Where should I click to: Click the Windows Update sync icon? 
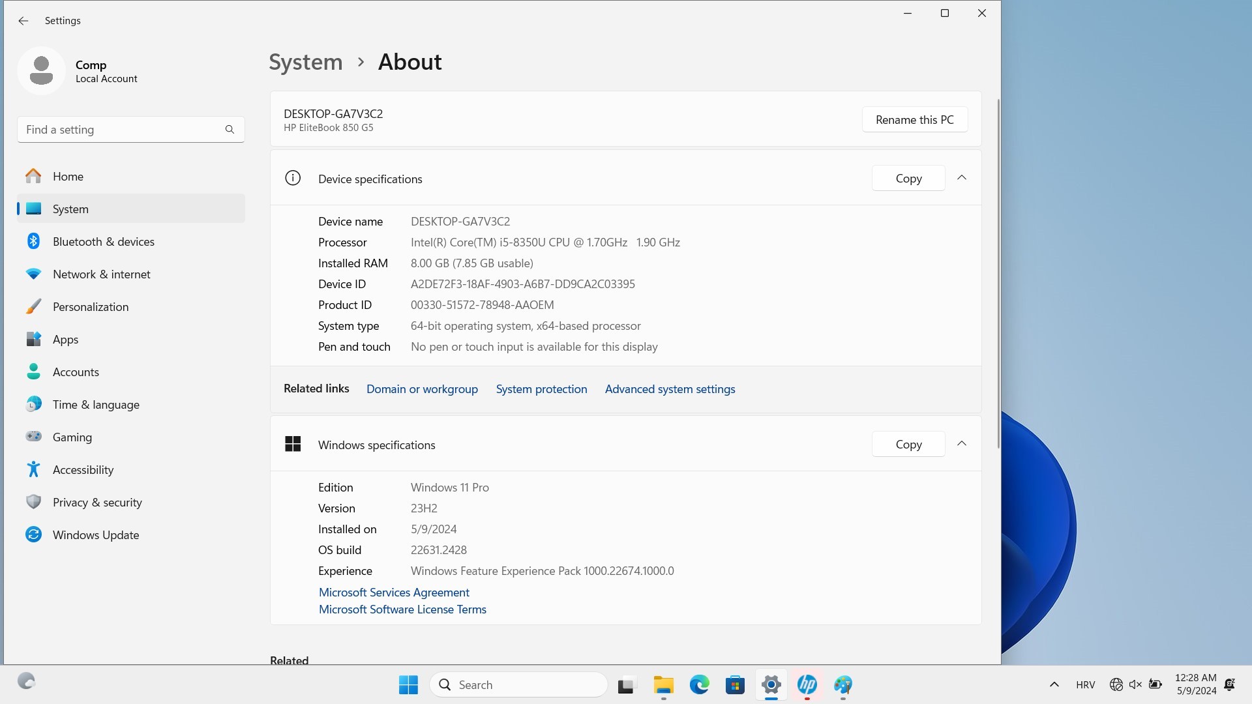point(33,535)
